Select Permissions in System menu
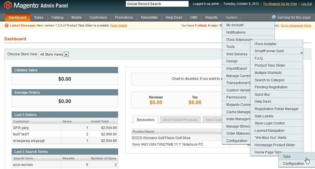Image resolution: width=315 pixels, height=169 pixels. tap(236, 97)
